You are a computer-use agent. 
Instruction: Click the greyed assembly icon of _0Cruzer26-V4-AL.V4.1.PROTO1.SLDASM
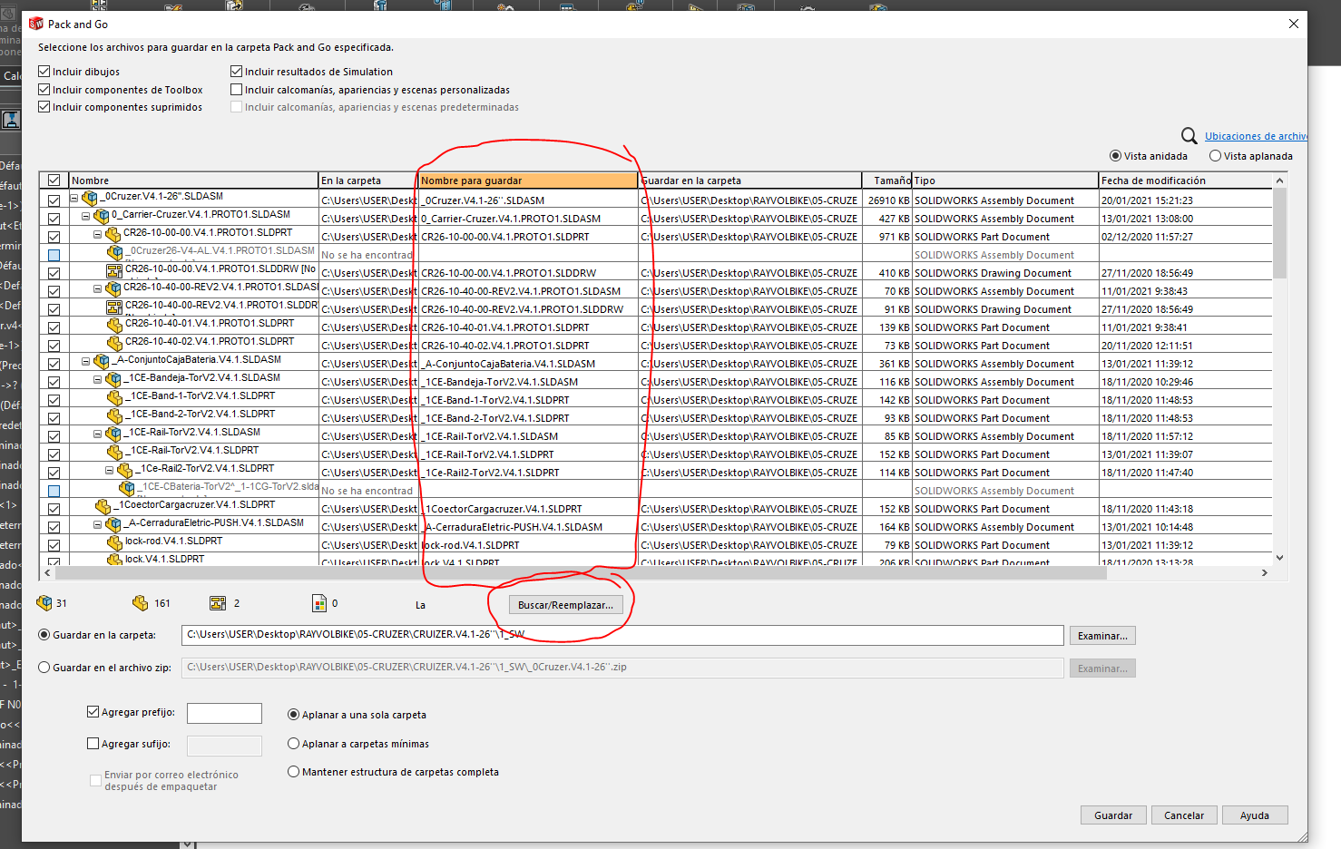coord(115,251)
